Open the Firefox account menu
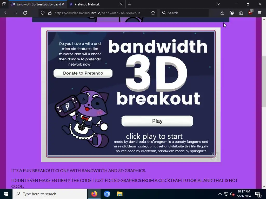The width and height of the screenshot is (266, 199). coord(232,13)
